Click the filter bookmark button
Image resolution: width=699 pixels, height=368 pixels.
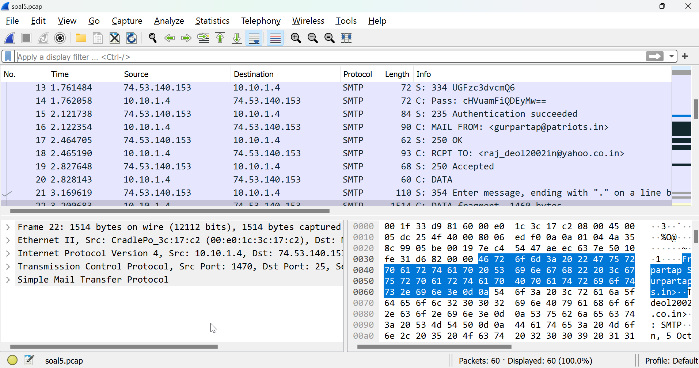click(x=8, y=56)
